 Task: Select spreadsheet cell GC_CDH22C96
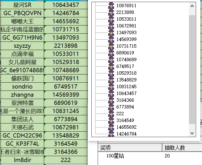pos(22,135)
